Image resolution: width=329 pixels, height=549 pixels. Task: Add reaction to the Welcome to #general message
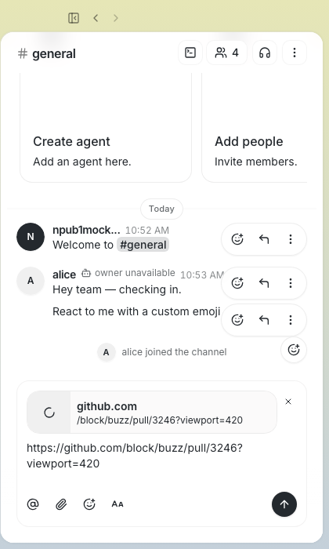tap(237, 239)
